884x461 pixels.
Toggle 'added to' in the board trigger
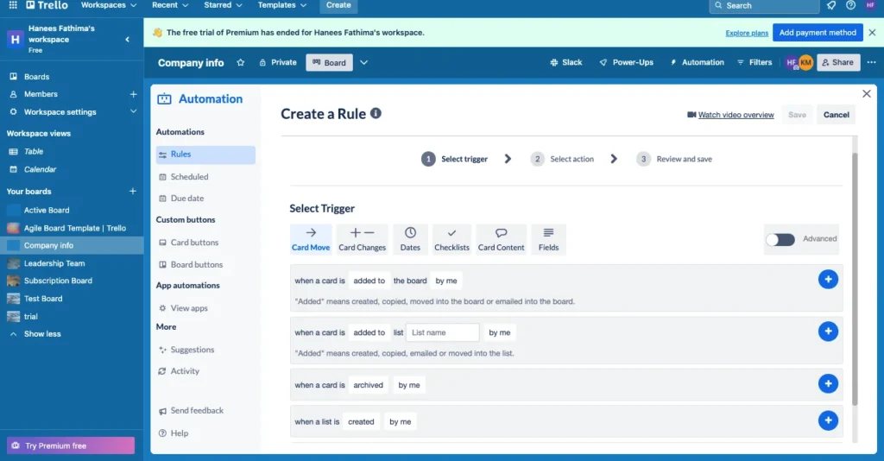point(369,281)
